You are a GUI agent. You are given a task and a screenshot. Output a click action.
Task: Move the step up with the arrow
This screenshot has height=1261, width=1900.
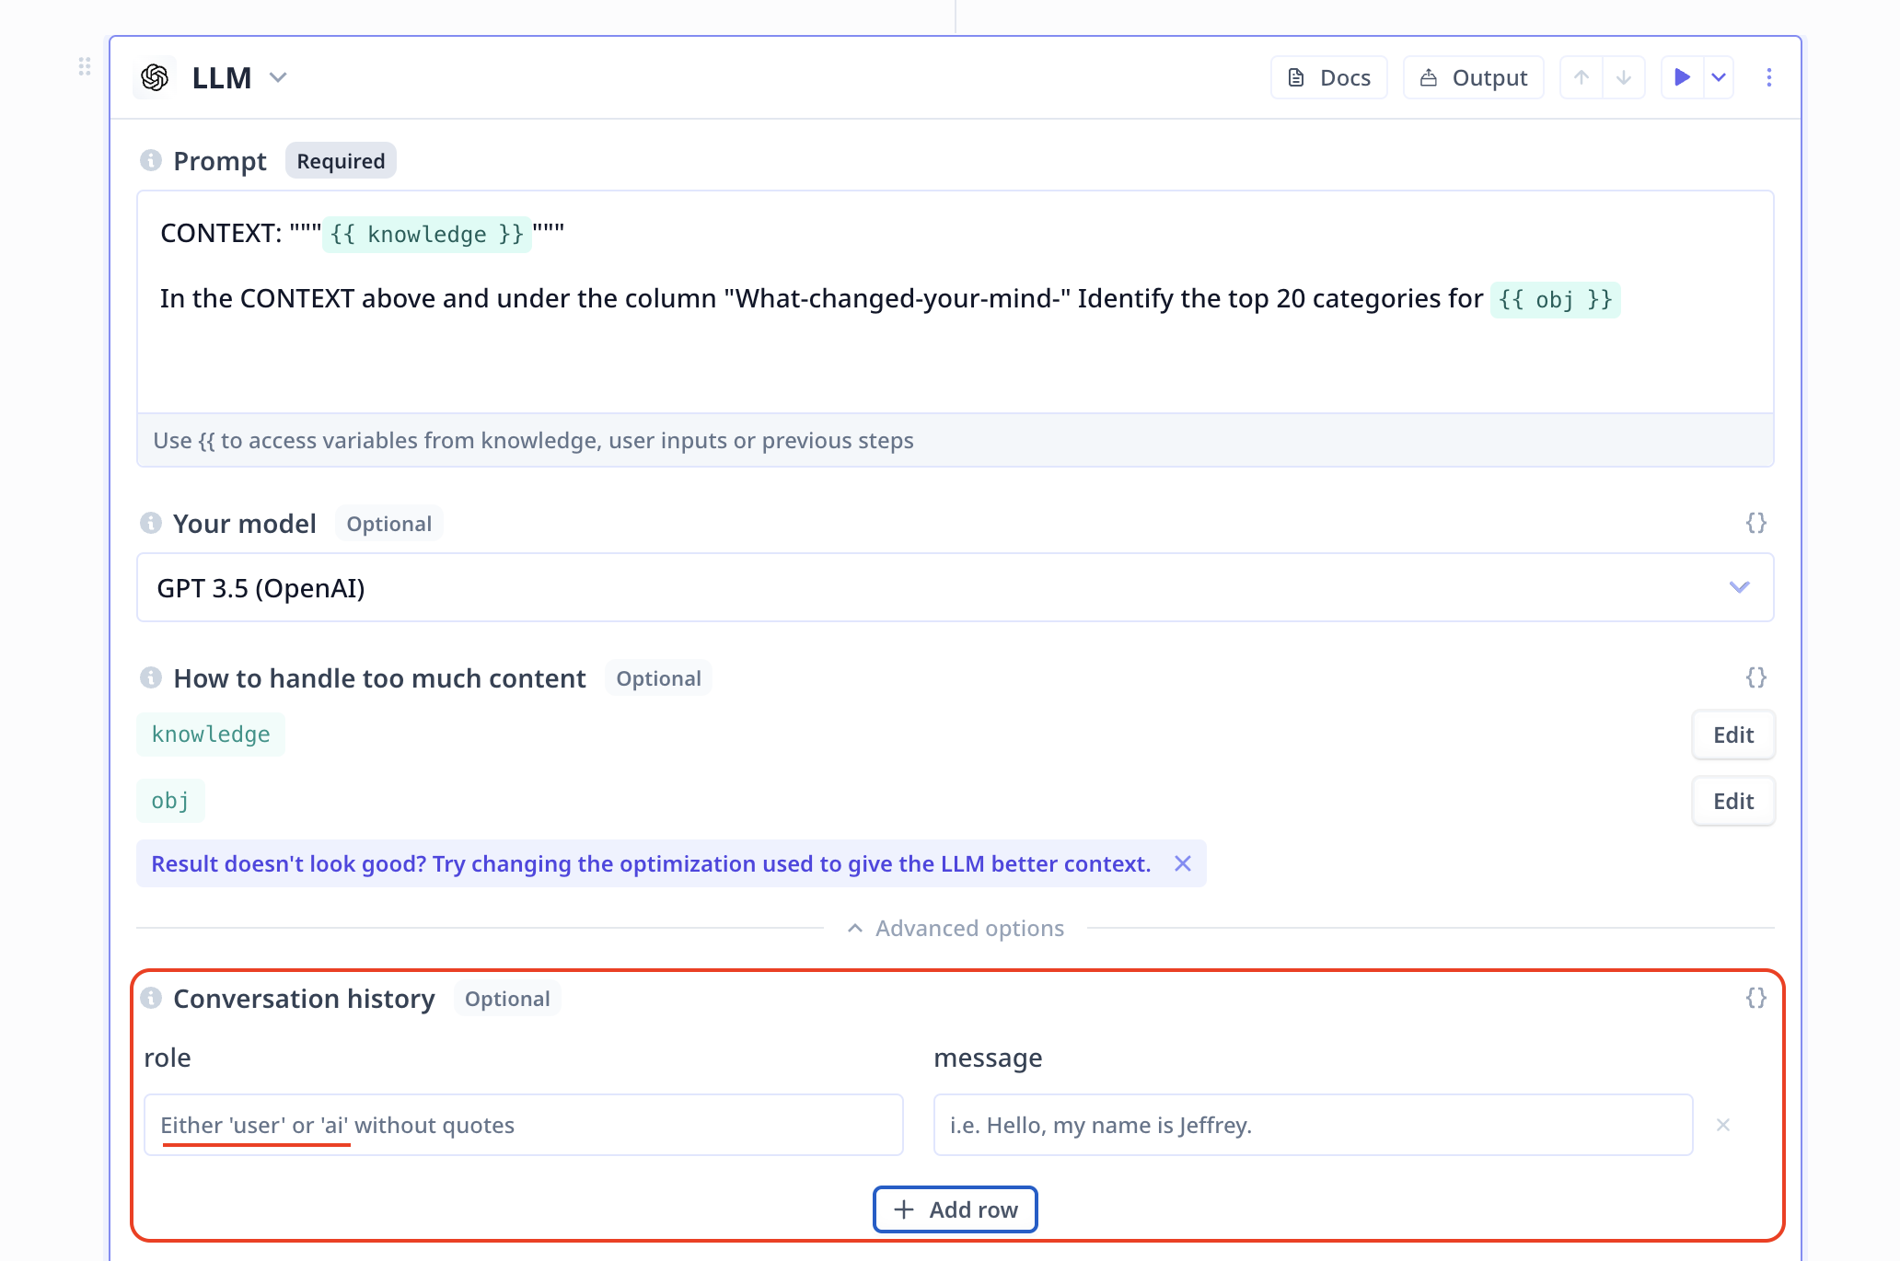1581,77
